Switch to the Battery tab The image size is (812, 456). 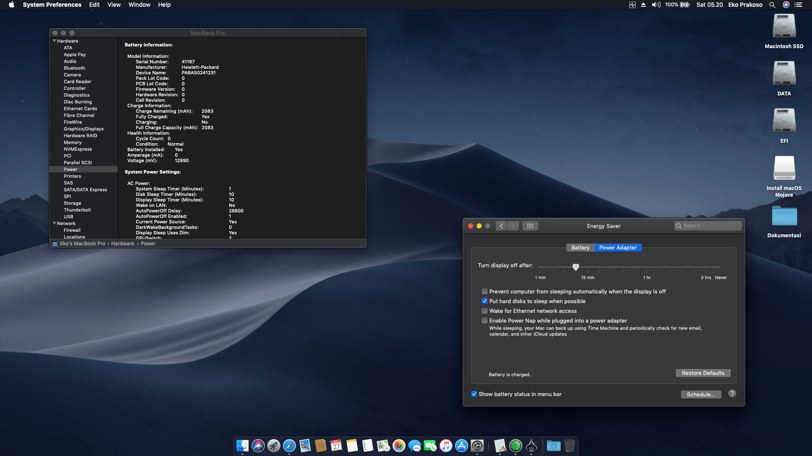580,248
